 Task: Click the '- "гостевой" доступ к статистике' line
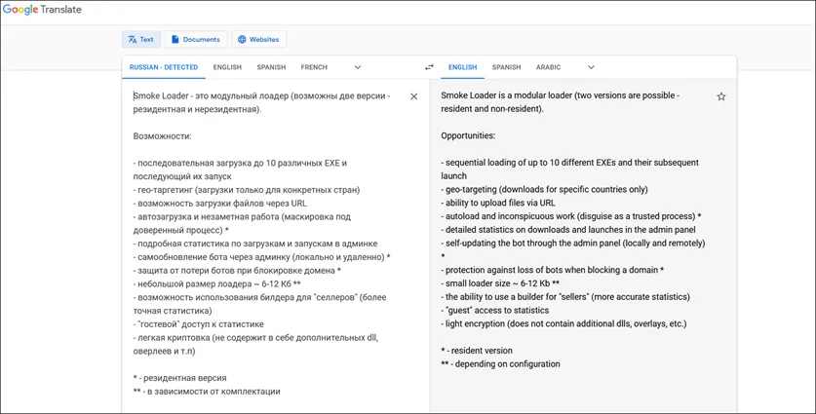pos(198,324)
